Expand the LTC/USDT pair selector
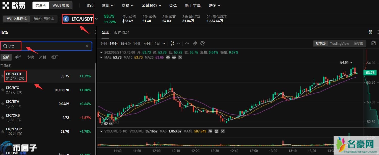379x155 pixels. click(x=96, y=19)
